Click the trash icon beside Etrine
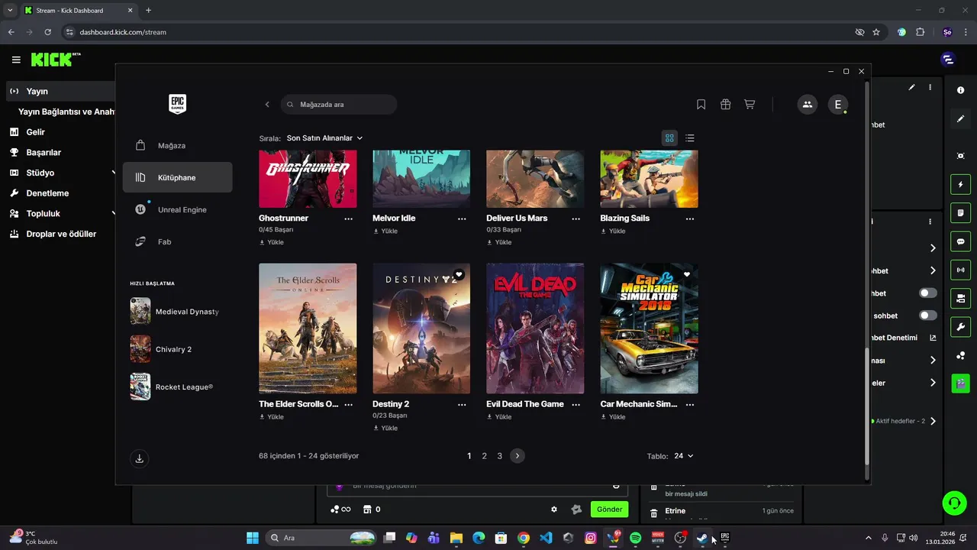 (x=653, y=513)
